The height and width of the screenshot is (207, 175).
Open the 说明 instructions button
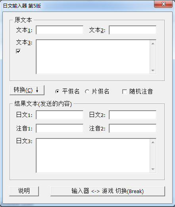pyautogui.click(x=24, y=191)
